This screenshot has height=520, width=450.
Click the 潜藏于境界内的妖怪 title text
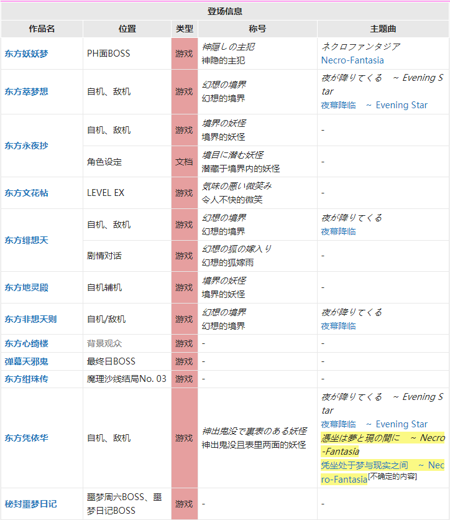241,169
